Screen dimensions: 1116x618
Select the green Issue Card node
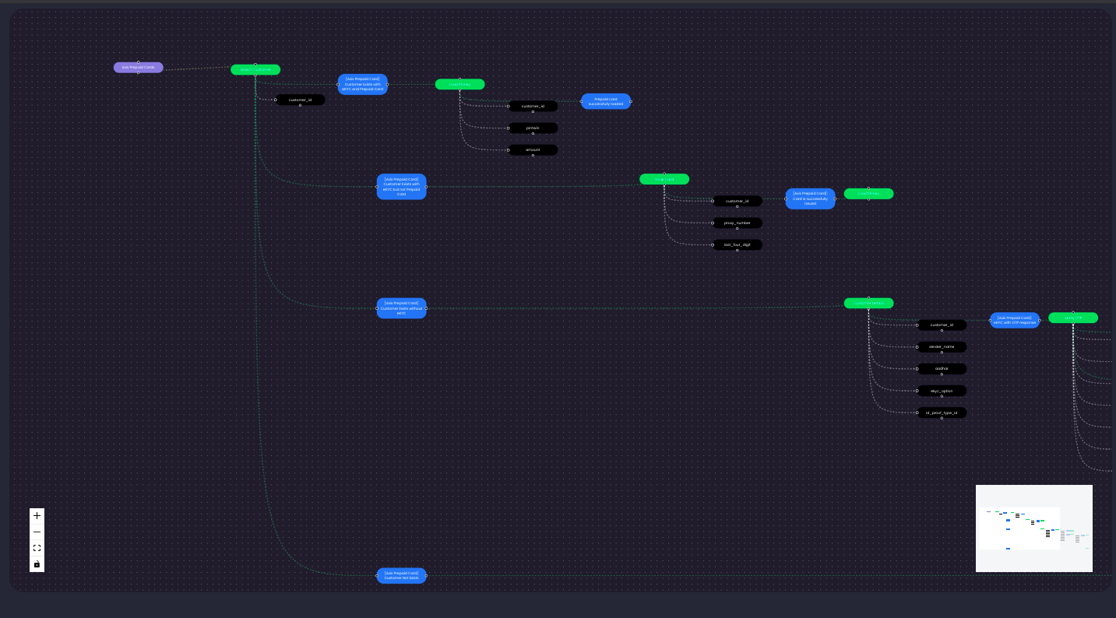[664, 179]
